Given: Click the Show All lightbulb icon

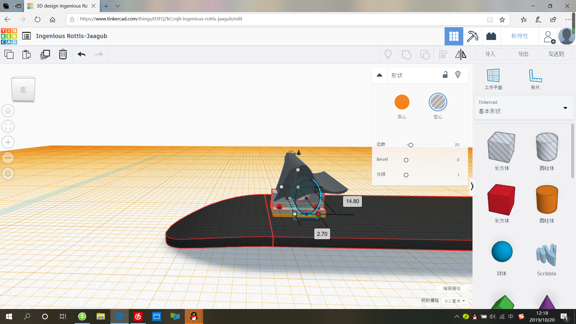Looking at the screenshot, I should (388, 54).
